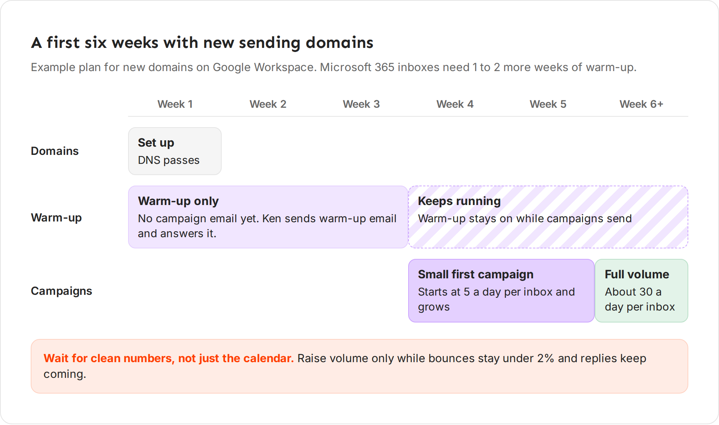
Task: Click 'Raise volume only while bounces stay under 2%'
Action: (426, 358)
